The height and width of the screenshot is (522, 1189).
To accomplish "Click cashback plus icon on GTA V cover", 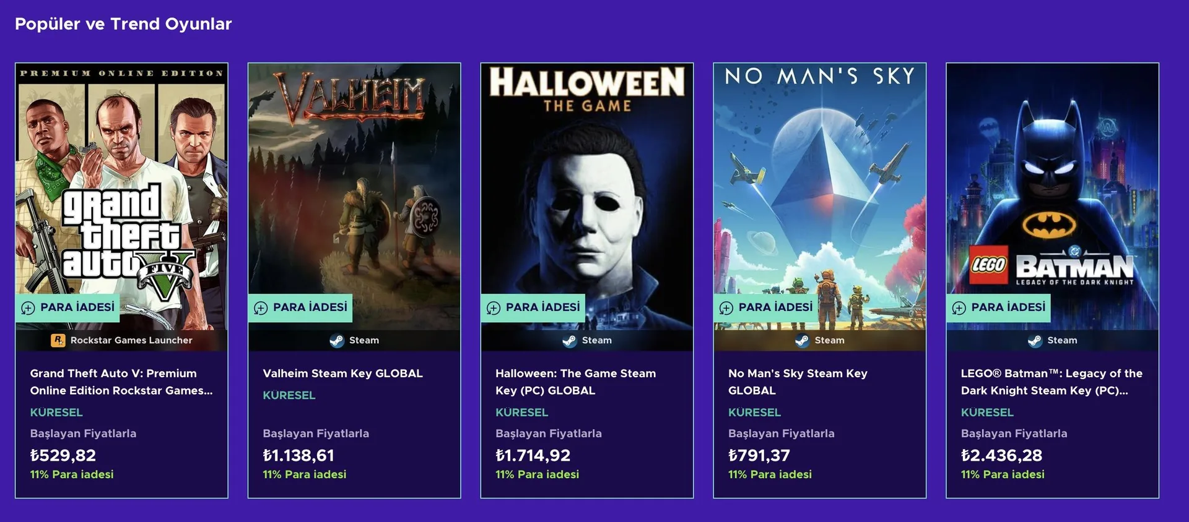I will click(x=28, y=308).
